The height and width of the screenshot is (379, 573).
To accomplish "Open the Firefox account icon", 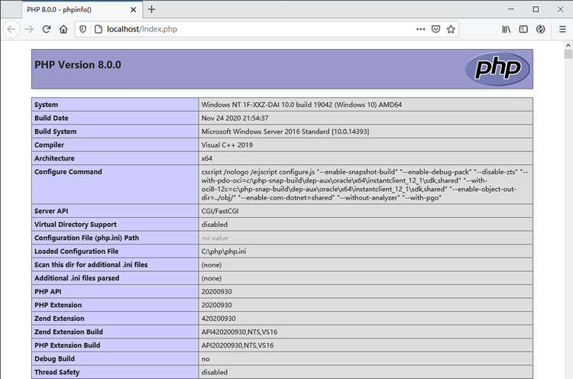I will pyautogui.click(x=540, y=29).
